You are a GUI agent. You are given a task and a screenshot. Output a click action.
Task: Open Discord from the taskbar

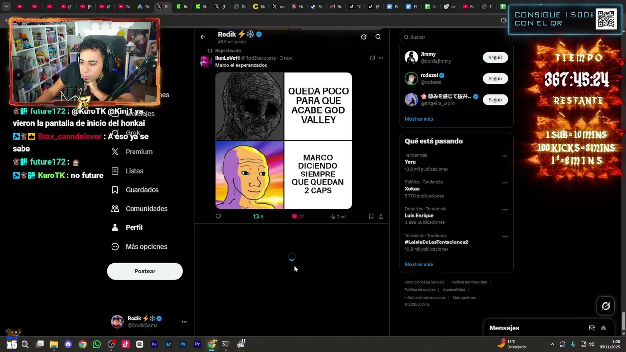click(68, 344)
